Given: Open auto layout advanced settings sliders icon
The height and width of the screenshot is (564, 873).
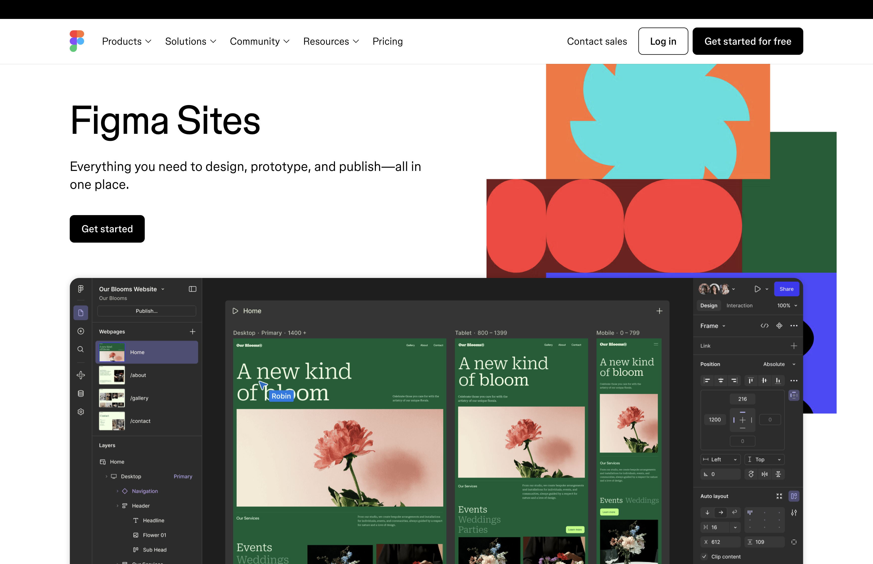Looking at the screenshot, I should coord(794,512).
